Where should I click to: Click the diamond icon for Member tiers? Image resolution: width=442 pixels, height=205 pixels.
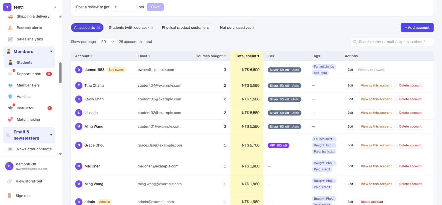click(x=10, y=85)
